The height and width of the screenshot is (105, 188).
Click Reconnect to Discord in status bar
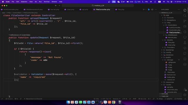pos(33,99)
